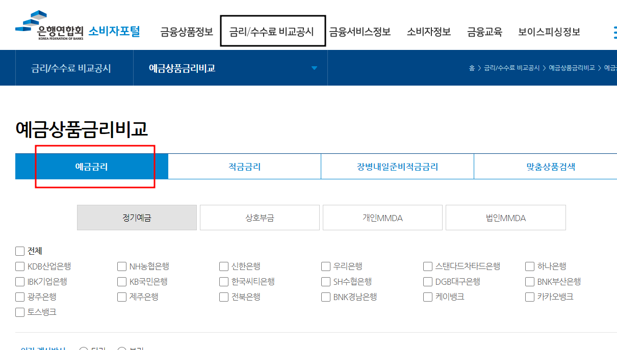Screen dimensions: 617x350
Task: Check the 토스뱅크 checkbox
Action: click(x=19, y=312)
